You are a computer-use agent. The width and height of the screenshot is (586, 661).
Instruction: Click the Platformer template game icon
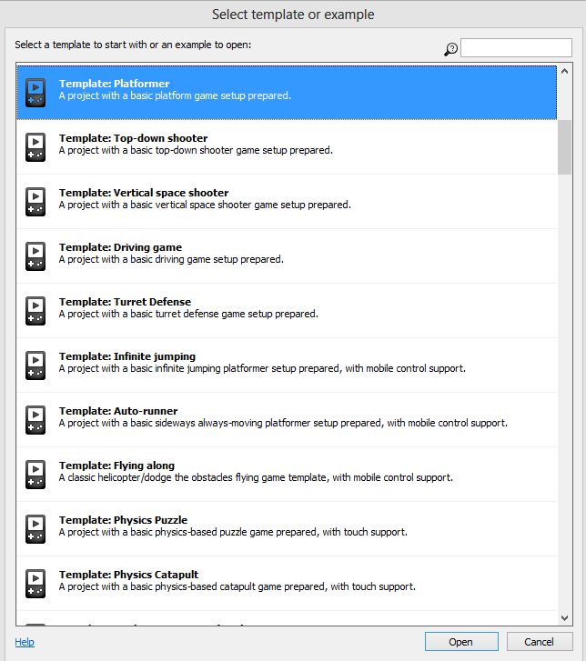pos(35,93)
